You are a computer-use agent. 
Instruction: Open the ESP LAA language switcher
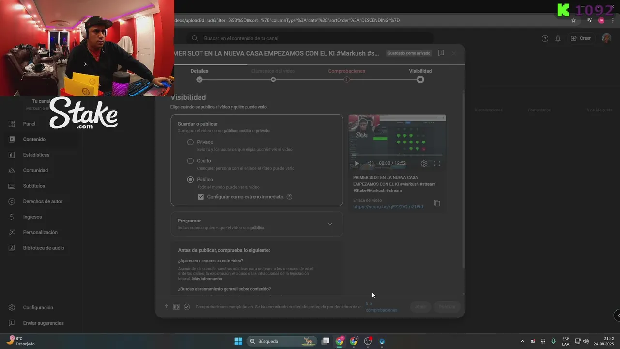pos(566,341)
